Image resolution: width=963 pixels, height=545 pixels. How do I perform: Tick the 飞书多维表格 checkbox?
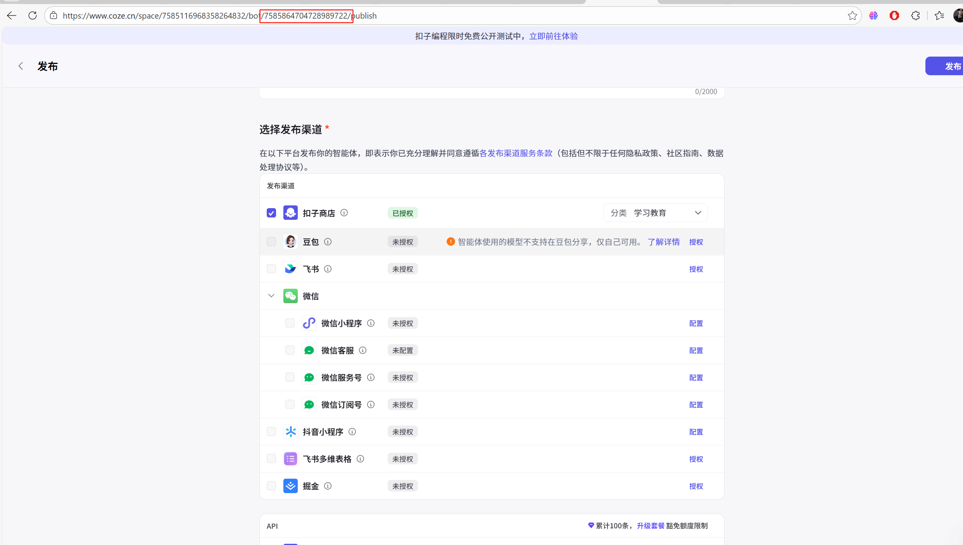pyautogui.click(x=271, y=459)
